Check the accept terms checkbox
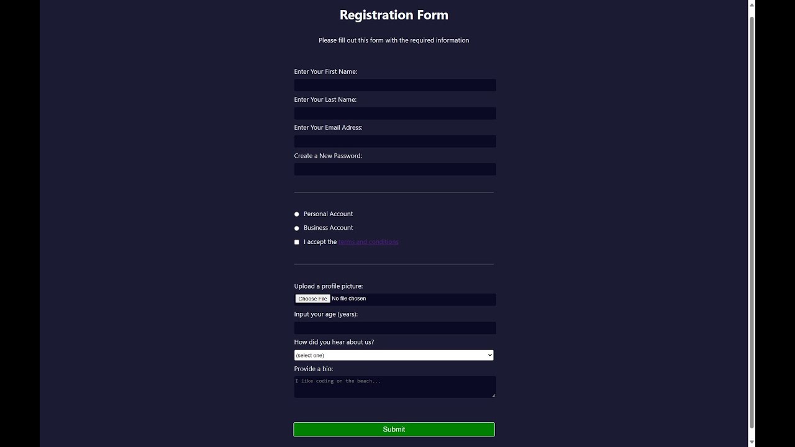The image size is (795, 447). pos(297,242)
